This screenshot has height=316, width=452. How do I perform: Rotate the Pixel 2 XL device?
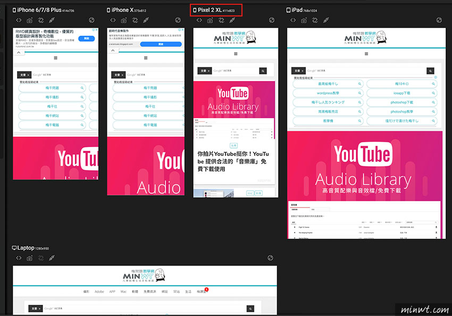click(x=221, y=20)
